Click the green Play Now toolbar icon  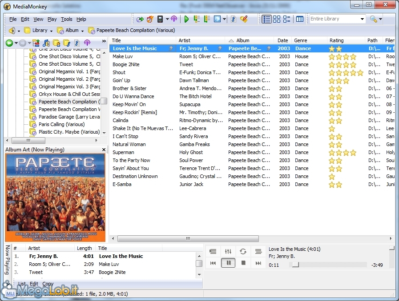click(186, 19)
